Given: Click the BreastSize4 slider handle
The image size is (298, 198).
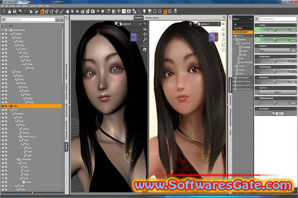Looking at the screenshot, I should click(x=275, y=61).
